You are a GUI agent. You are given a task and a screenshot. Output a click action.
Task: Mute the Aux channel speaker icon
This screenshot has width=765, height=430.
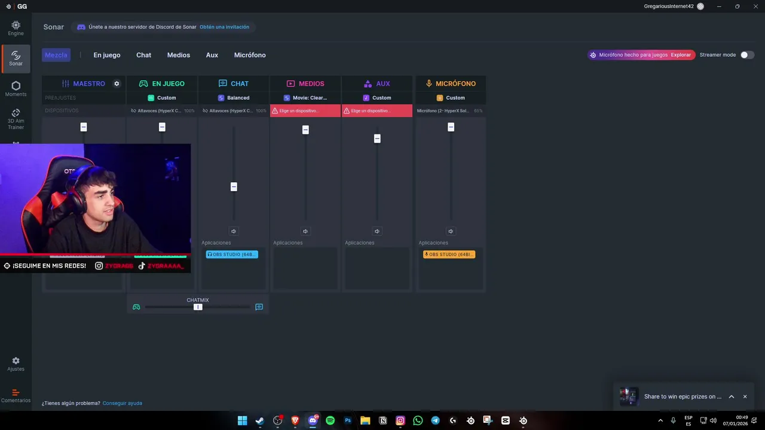(x=377, y=231)
